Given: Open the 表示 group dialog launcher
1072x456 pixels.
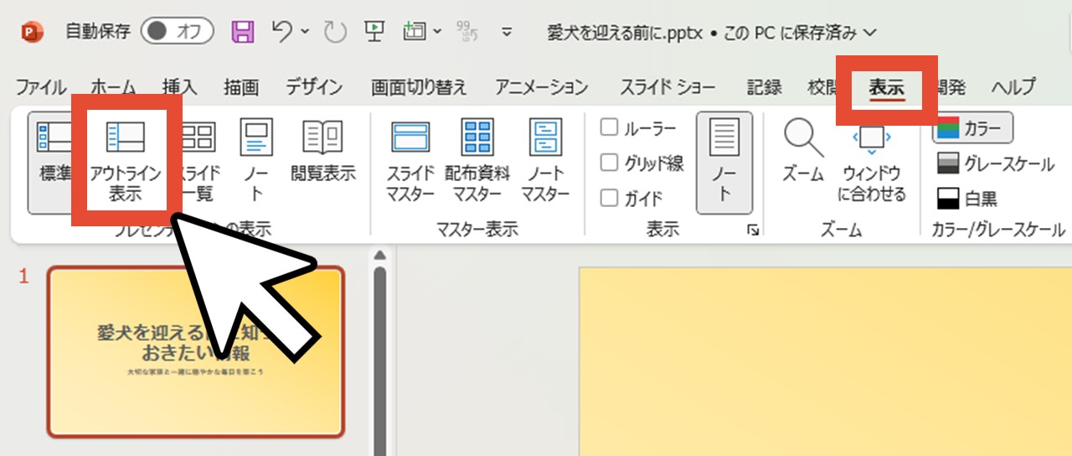Looking at the screenshot, I should click(752, 229).
